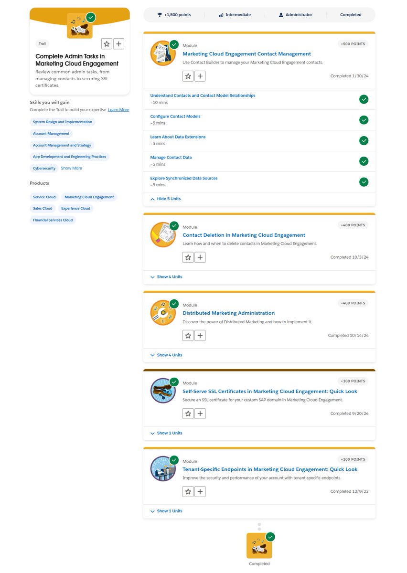
Task: Open Contact Deletion in Marketing Cloud Engagement
Action: tap(244, 235)
